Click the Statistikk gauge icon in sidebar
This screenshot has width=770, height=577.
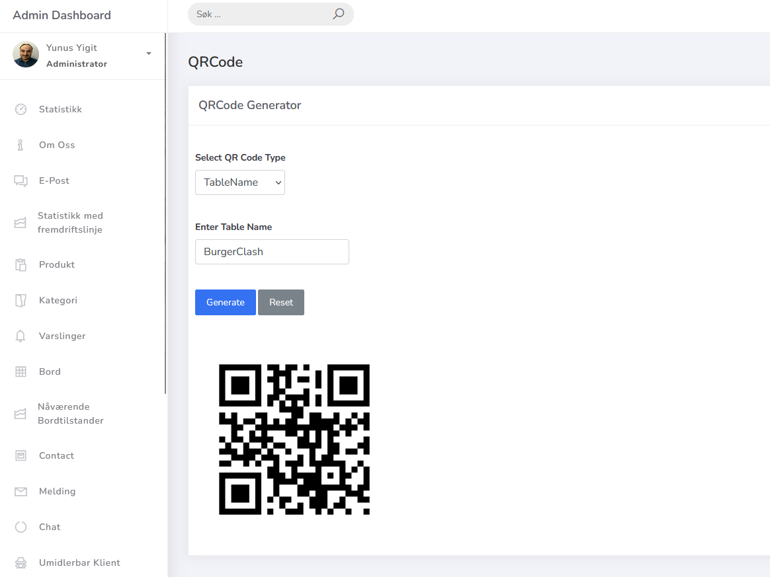coord(21,110)
